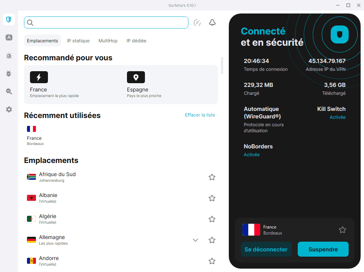364x272 pixels.
Task: Click the Se déconnecter button
Action: coord(266,249)
